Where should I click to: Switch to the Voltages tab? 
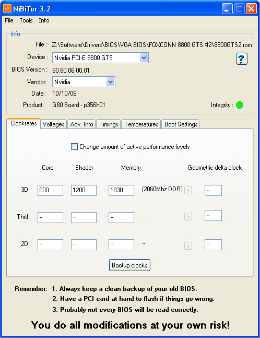(x=53, y=124)
